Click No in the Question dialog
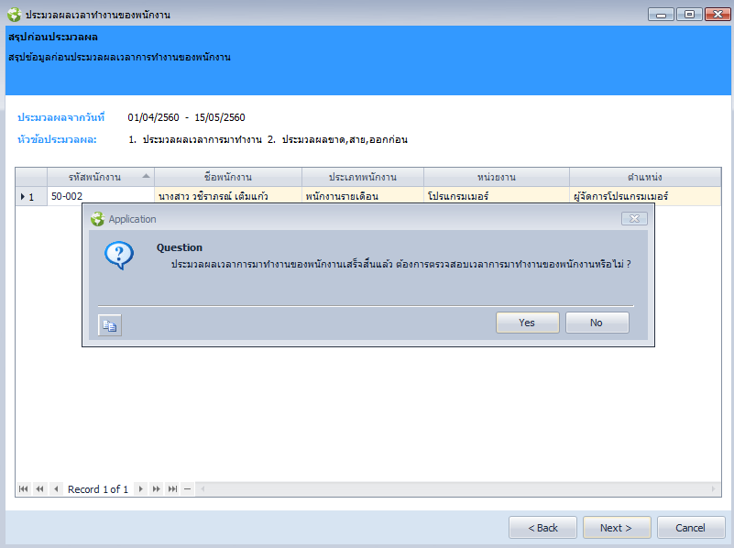Viewport: 734px width, 548px height. [x=597, y=323]
